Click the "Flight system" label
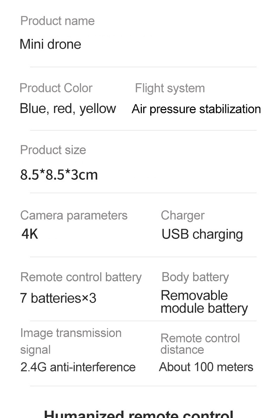276x418 pixels. tap(170, 88)
